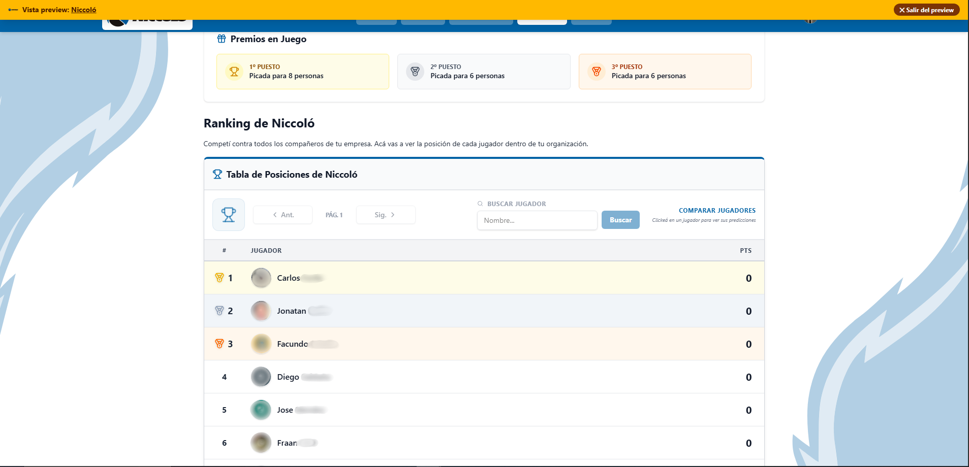Click the orange medal icon in 3° Puesto card
Image resolution: width=969 pixels, height=467 pixels.
(x=597, y=72)
